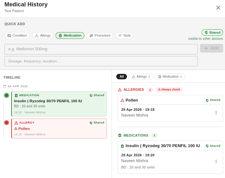Select the Procedure quick add chip
Image resolution: width=225 pixels, height=178 pixels.
[x=100, y=35]
